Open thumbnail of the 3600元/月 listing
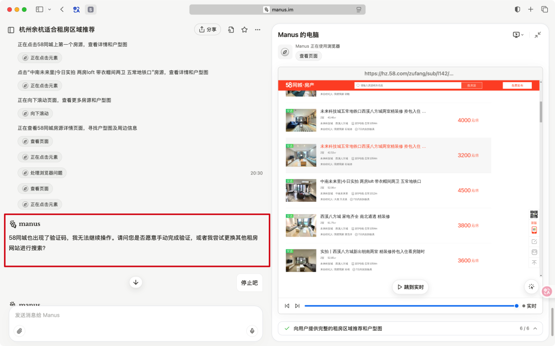 coord(301,260)
